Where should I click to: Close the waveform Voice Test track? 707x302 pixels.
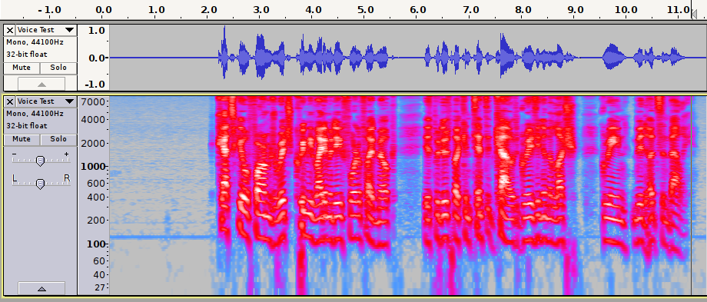click(x=10, y=30)
